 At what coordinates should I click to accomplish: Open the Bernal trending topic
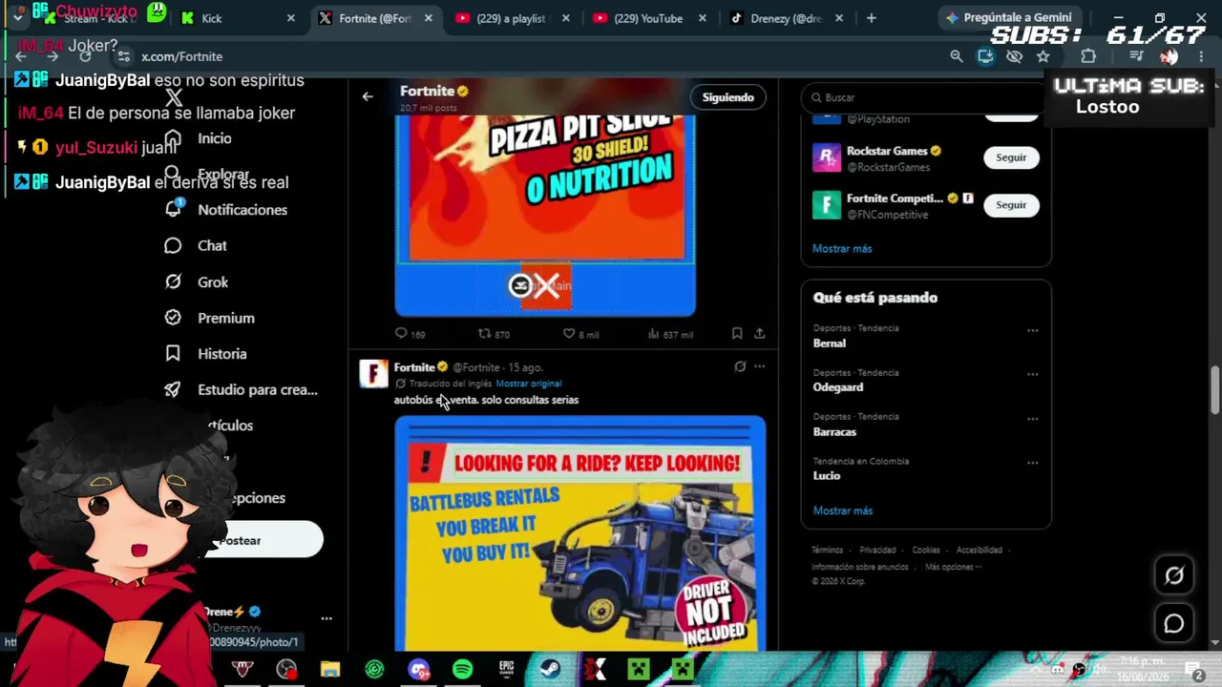pos(830,343)
